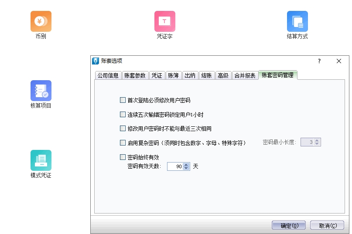
Task: Click the 天 unit label
Action: tap(195, 166)
